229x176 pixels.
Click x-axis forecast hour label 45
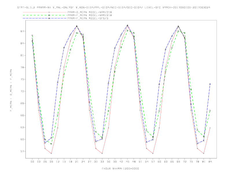click(x=128, y=162)
